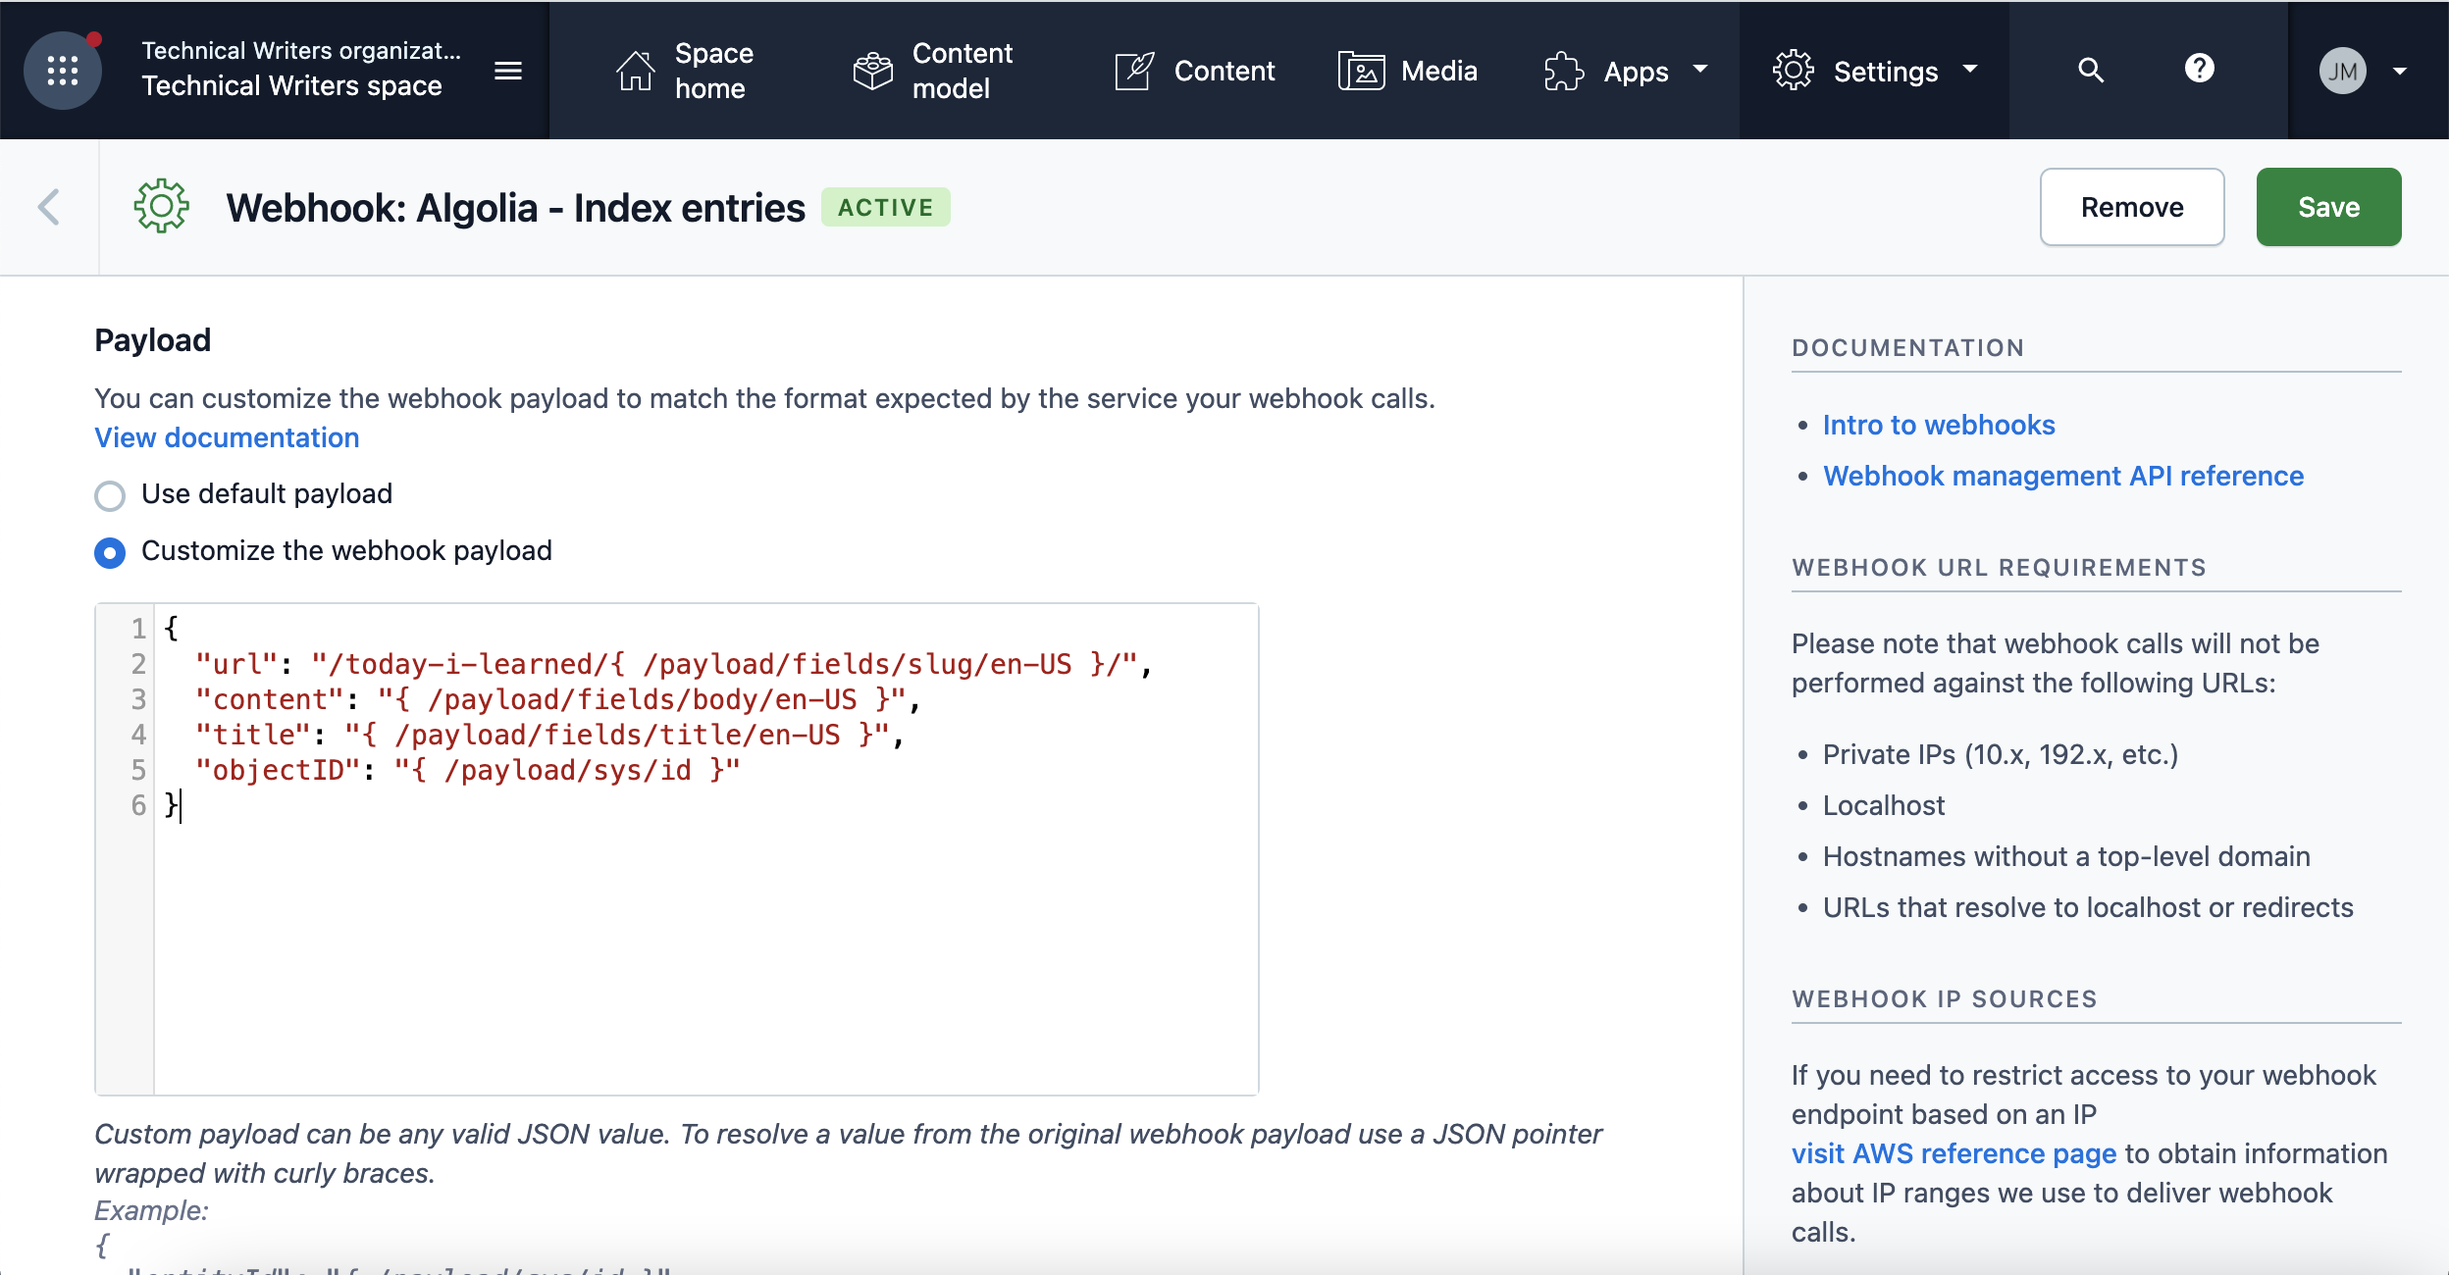Select the Use default payload option
The image size is (2449, 1275).
pos(109,495)
